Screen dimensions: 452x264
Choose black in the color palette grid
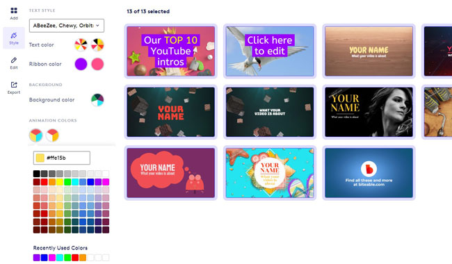(x=37, y=174)
